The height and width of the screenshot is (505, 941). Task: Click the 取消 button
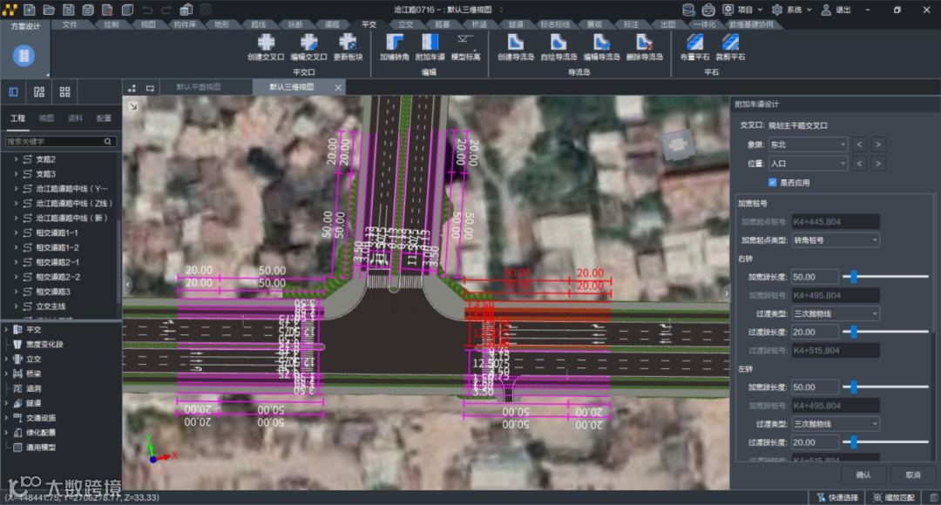(x=912, y=475)
